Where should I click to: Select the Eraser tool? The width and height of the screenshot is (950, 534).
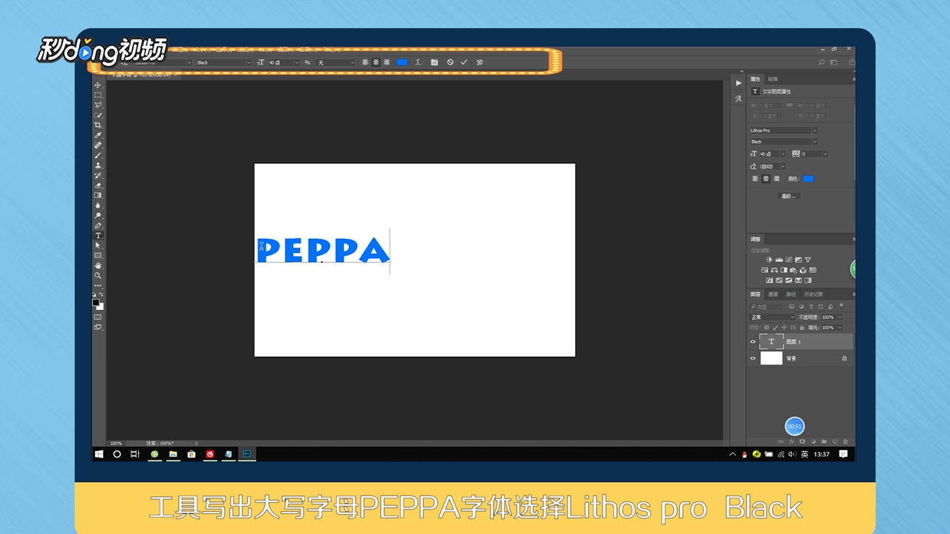tap(98, 185)
